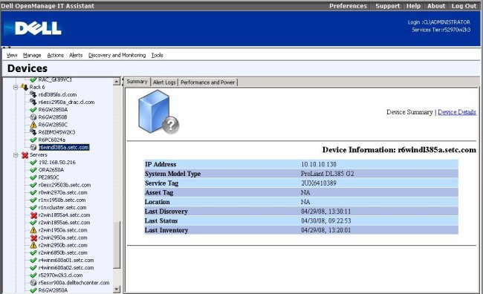The width and height of the screenshot is (483, 294).
Task: Click the green check beside r4winm600a01.setc.com
Action: 33,260
